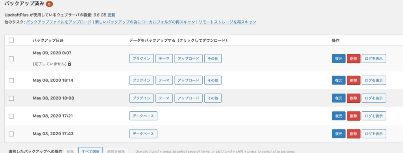Select checkbox for May 08, 2020 18:14 backup
This screenshot has width=403, height=153.
pos(11,80)
